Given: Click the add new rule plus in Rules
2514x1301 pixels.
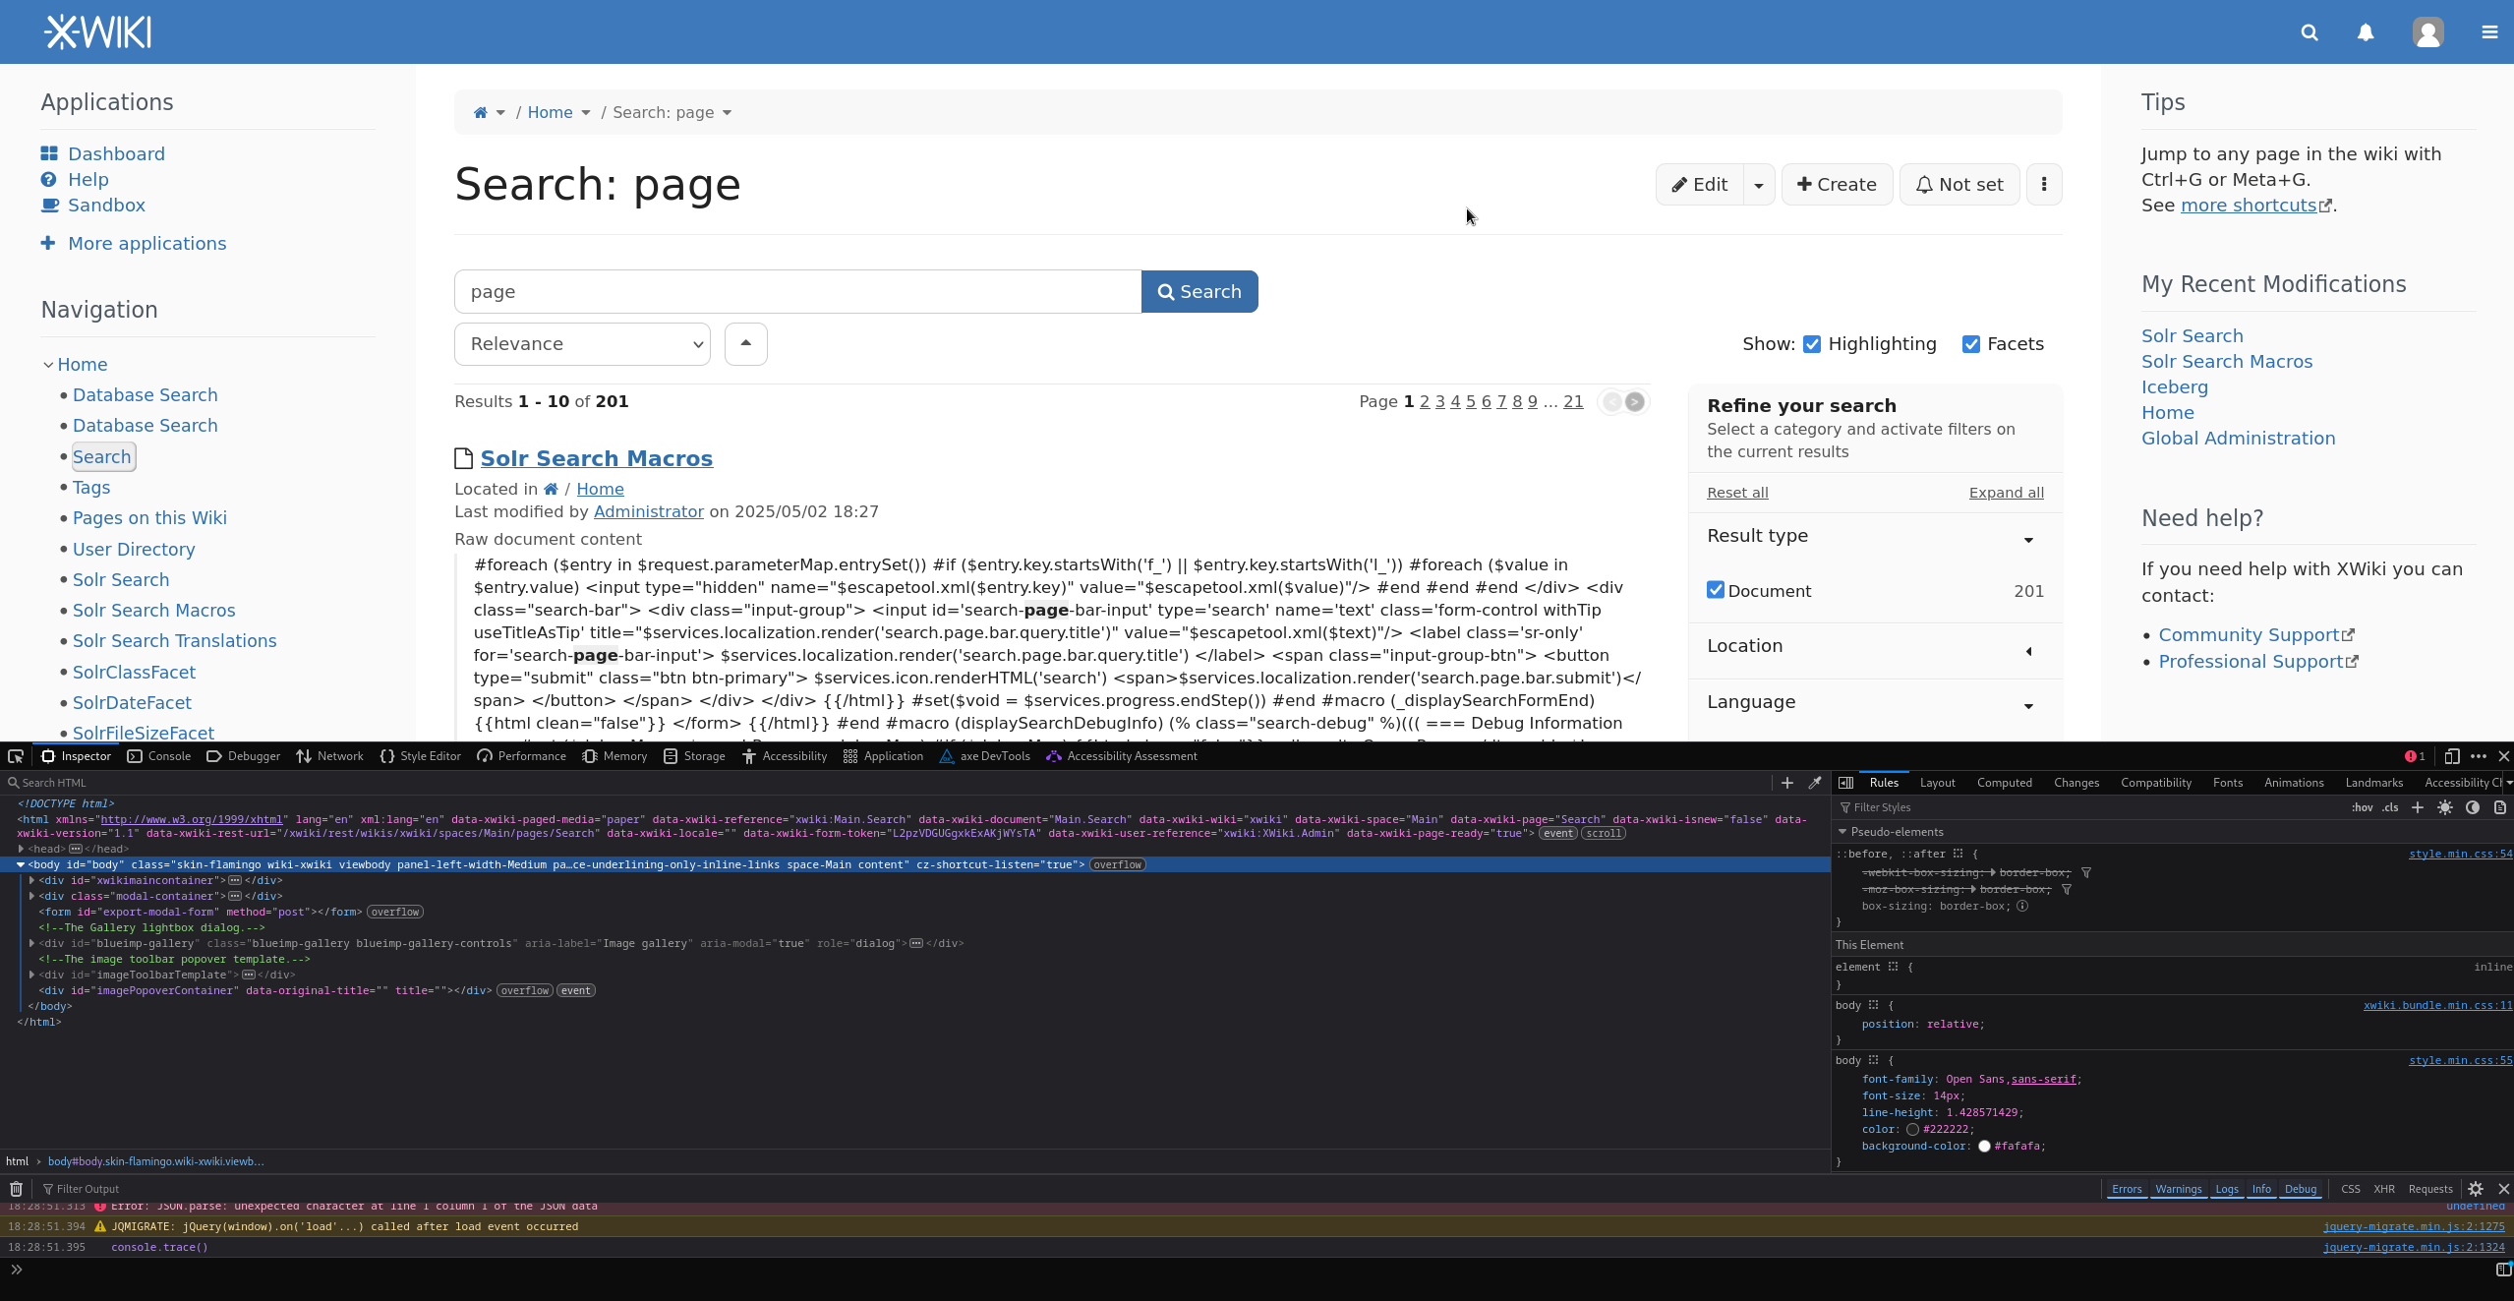Looking at the screenshot, I should coord(2418,807).
